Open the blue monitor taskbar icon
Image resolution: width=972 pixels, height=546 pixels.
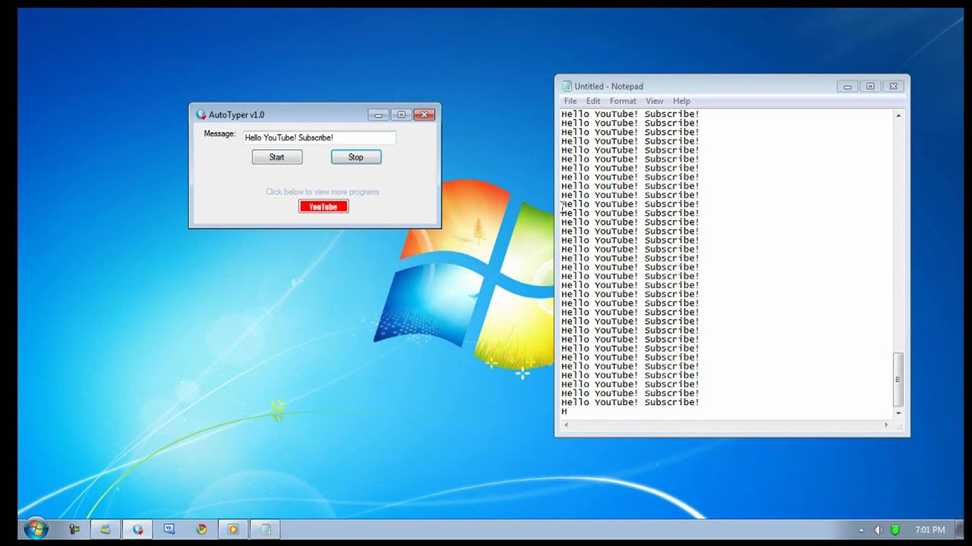pos(169,529)
